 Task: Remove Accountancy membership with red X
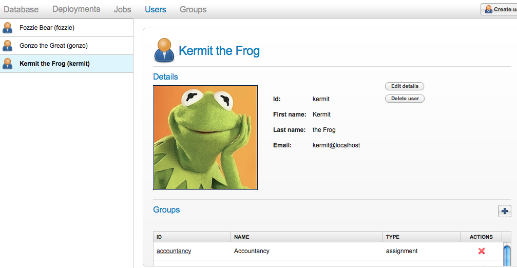[x=482, y=251]
